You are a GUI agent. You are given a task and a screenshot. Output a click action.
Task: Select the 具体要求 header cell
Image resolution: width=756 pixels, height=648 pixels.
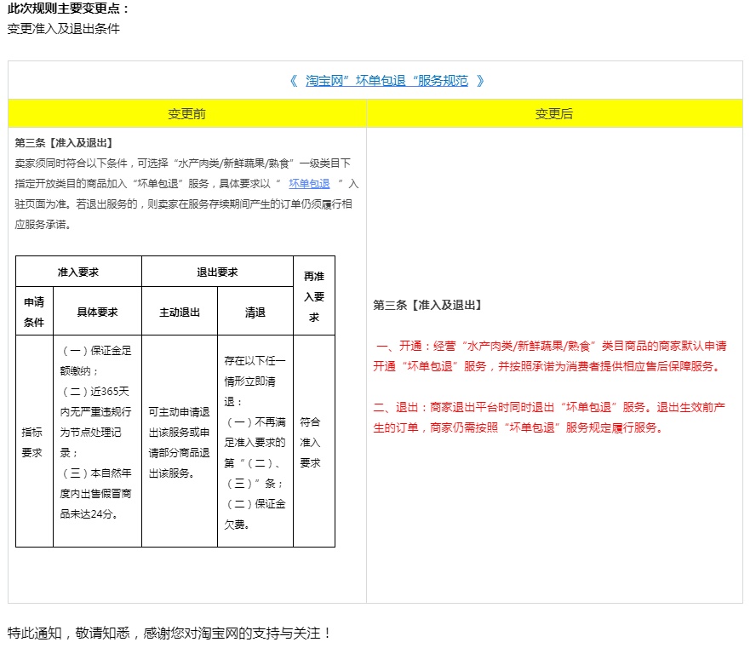[97, 312]
